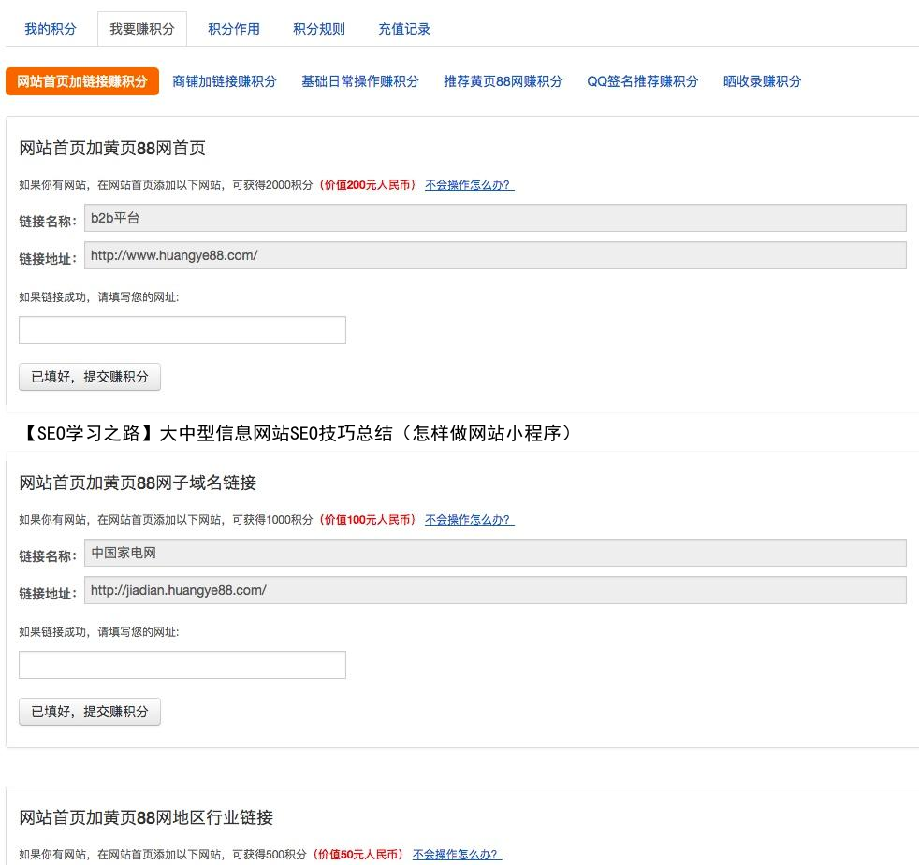919x865 pixels.
Task: Open 基础日常操作赚积分 sub-tab
Action: click(x=359, y=81)
